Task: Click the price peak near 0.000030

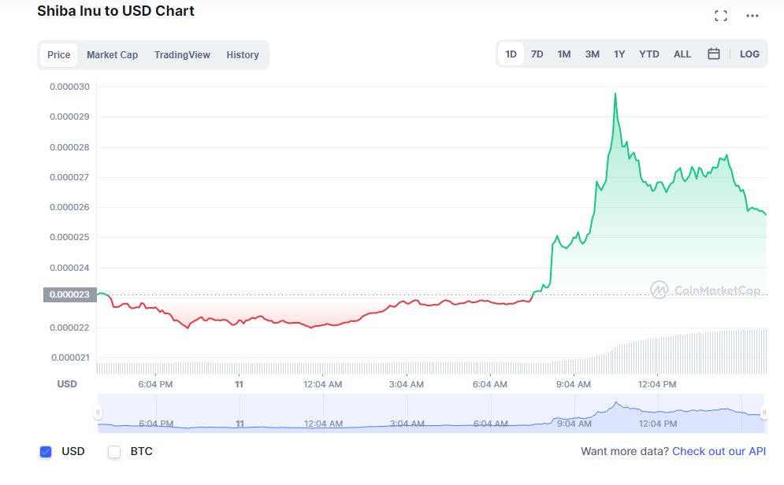Action: pyautogui.click(x=615, y=94)
